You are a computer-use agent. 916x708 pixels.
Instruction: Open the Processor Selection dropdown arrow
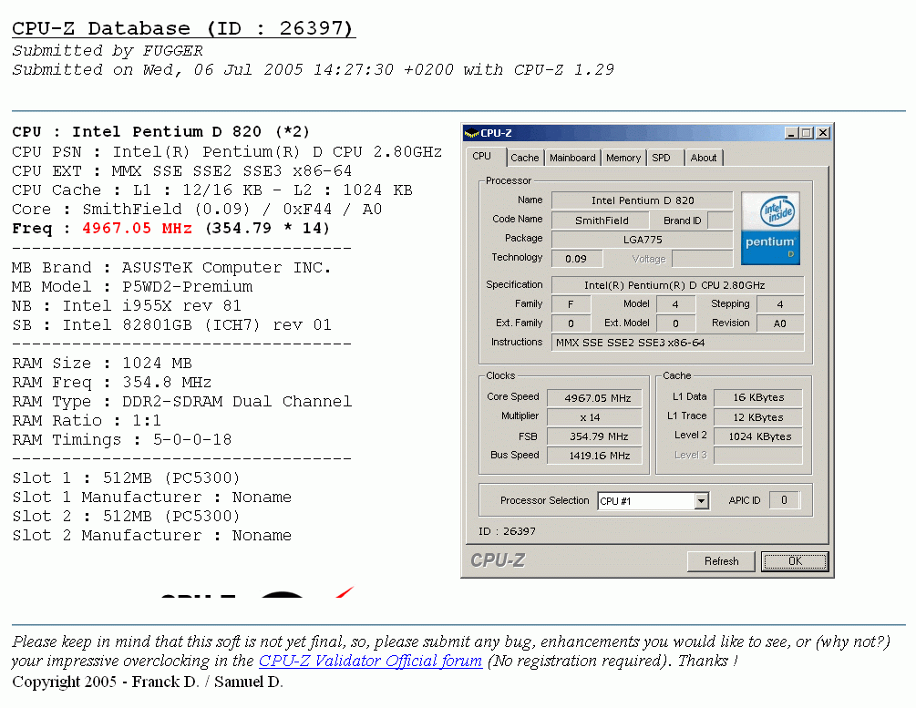pyautogui.click(x=701, y=501)
